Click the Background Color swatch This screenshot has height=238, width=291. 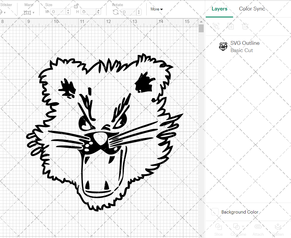pyautogui.click(x=215, y=212)
